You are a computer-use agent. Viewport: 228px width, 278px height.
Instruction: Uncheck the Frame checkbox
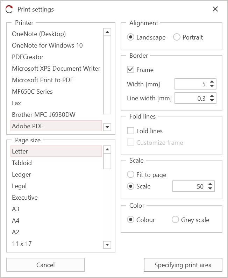pyautogui.click(x=131, y=70)
